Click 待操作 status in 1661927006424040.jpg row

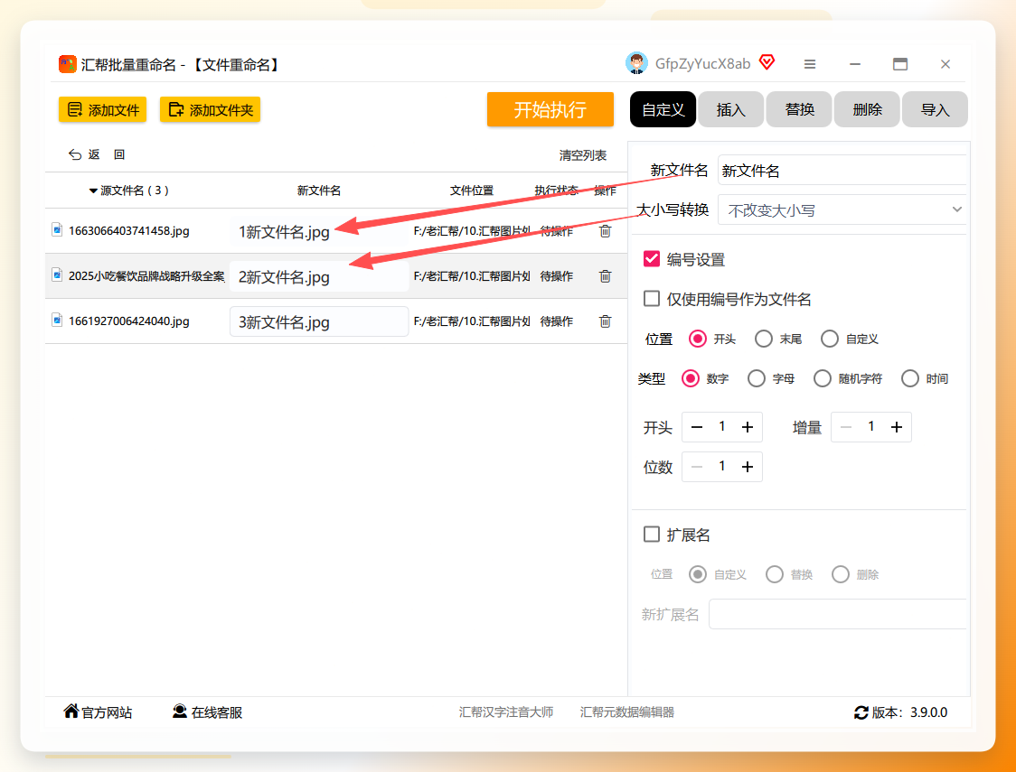557,321
